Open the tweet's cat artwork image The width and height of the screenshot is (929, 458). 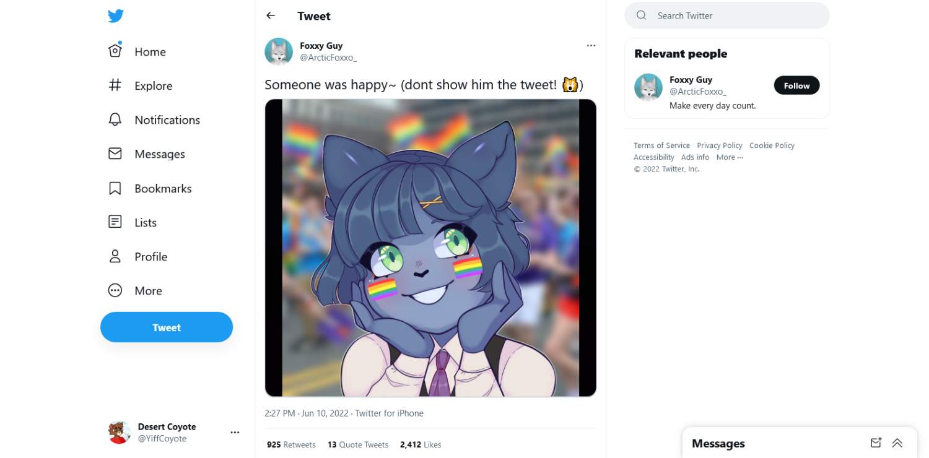(430, 248)
